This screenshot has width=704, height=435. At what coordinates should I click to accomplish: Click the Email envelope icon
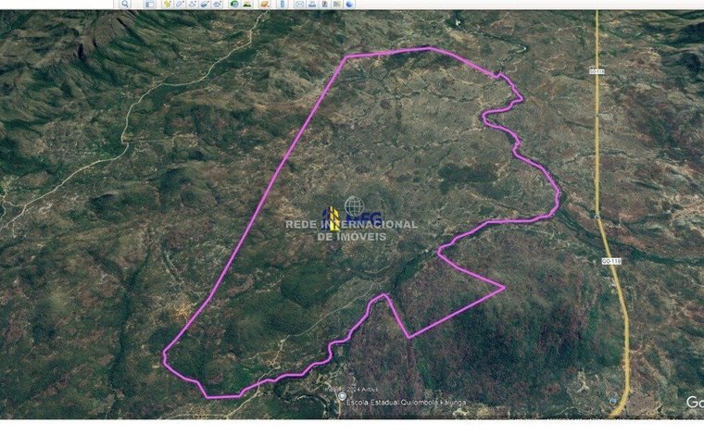[x=299, y=5]
